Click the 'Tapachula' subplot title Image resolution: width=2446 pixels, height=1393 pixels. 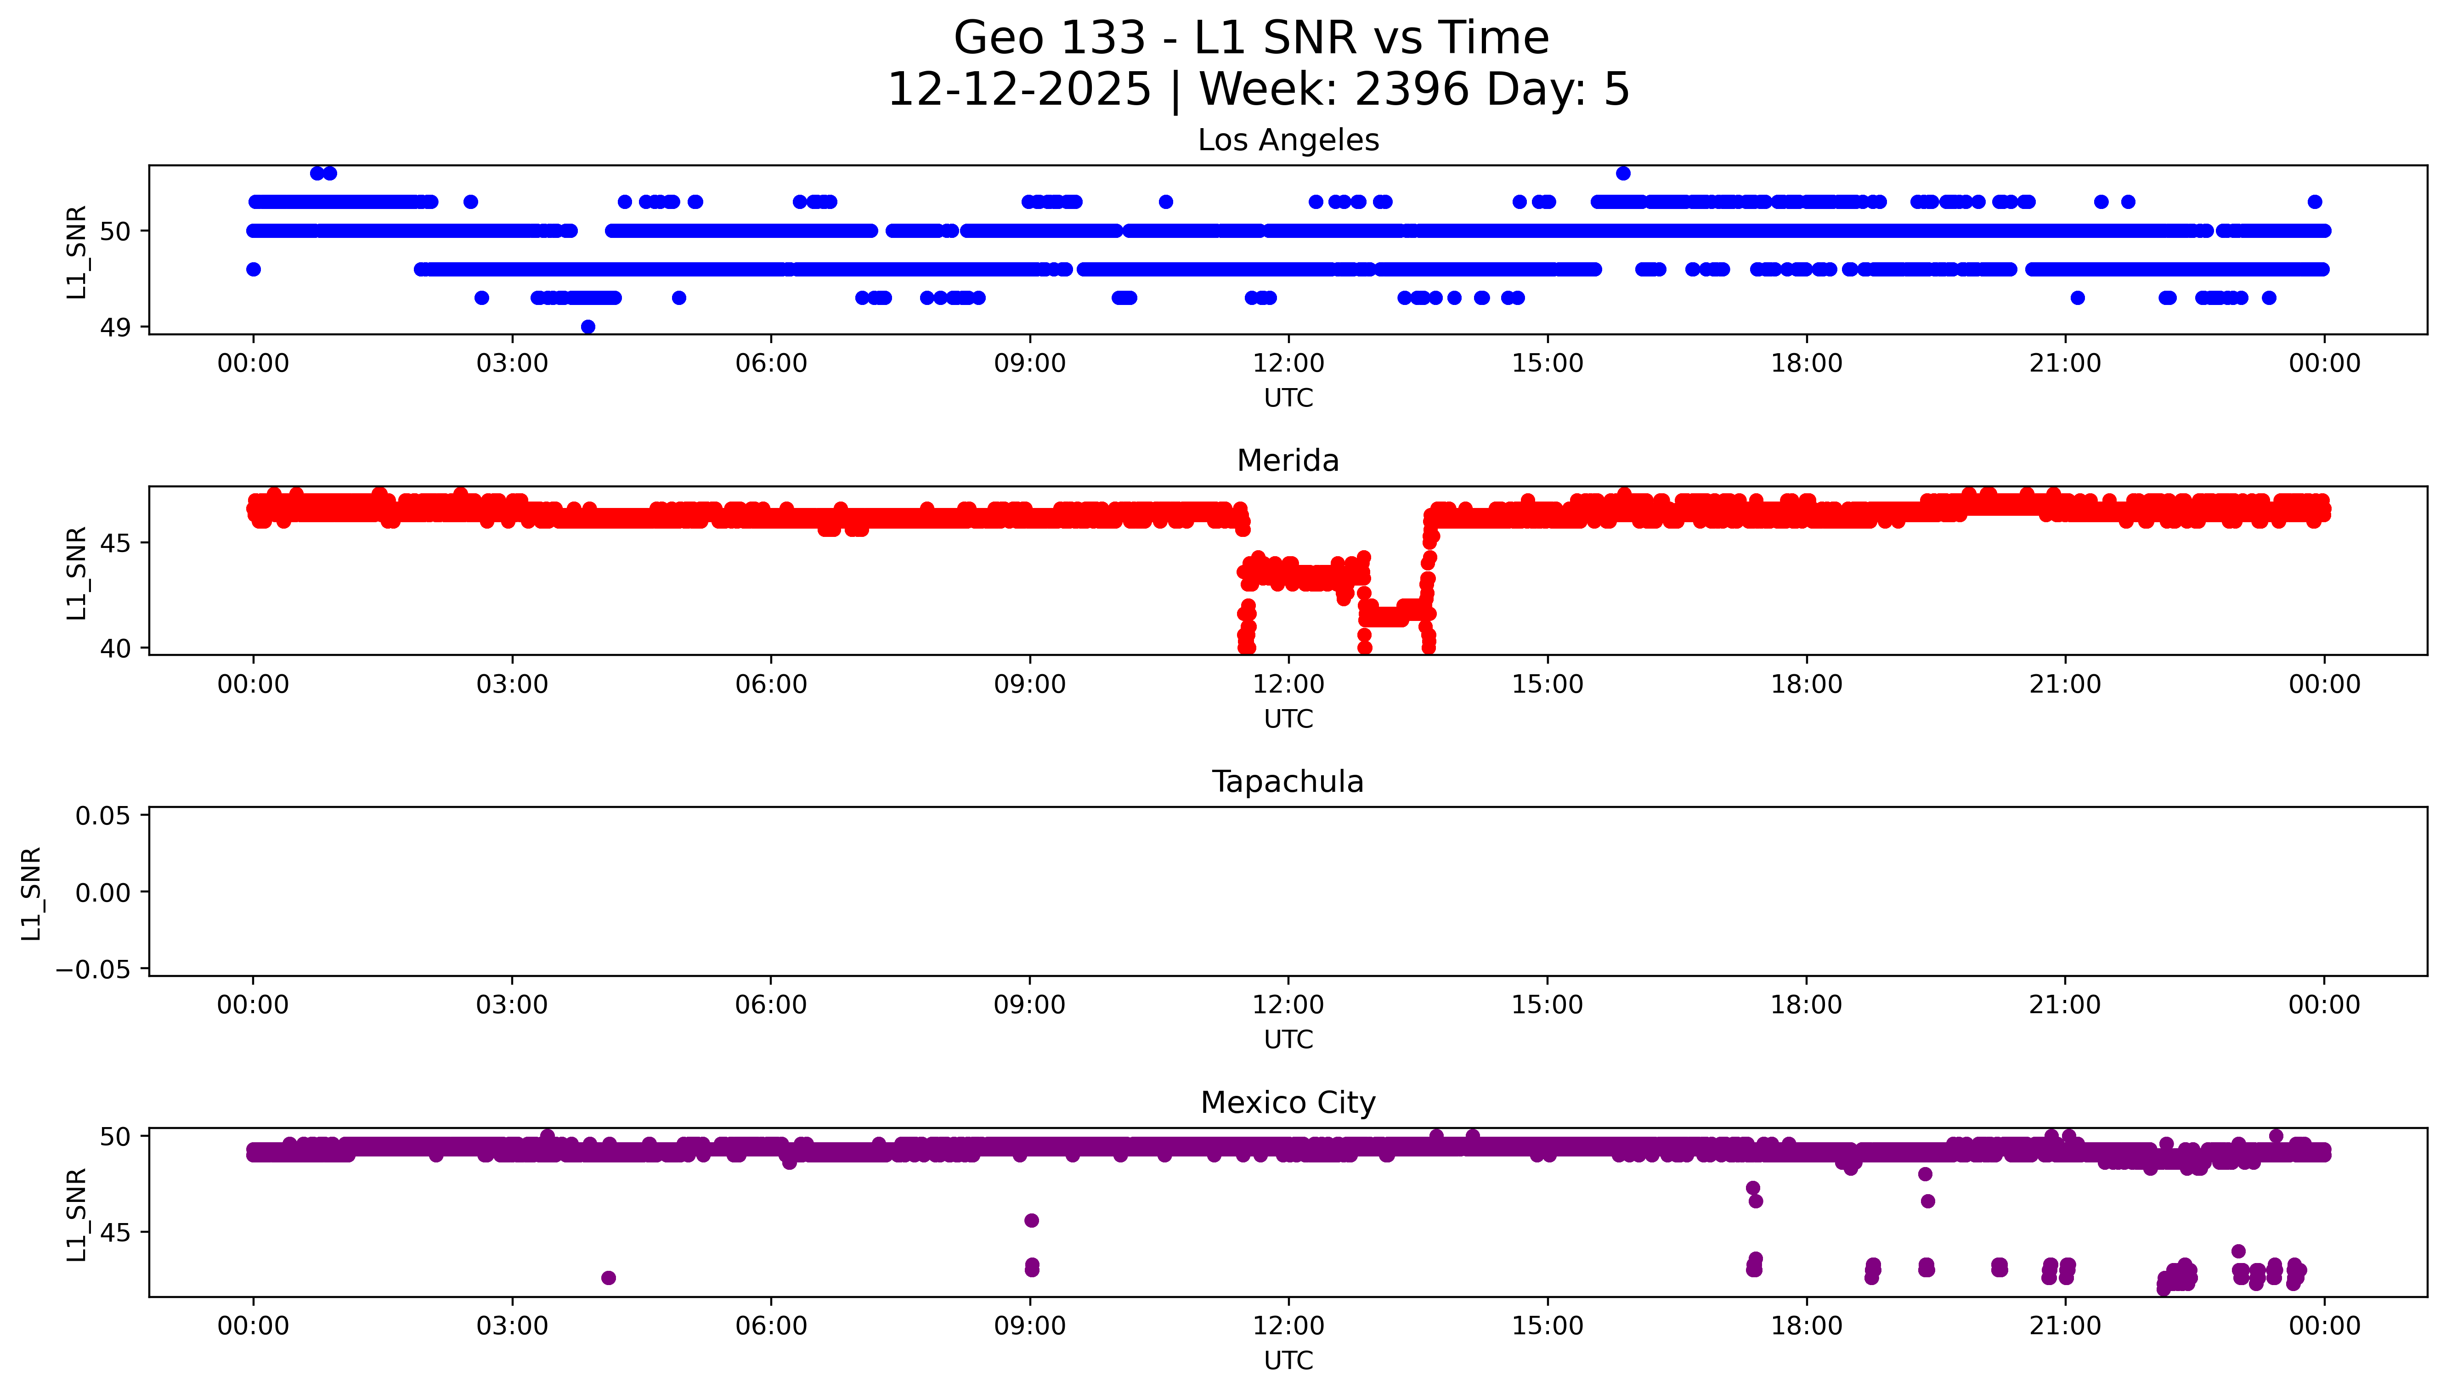1288,782
